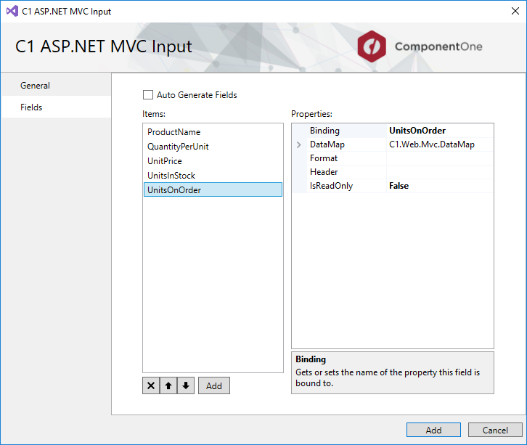This screenshot has height=445, width=527.
Task: Open the Fields tab
Action: (31, 107)
